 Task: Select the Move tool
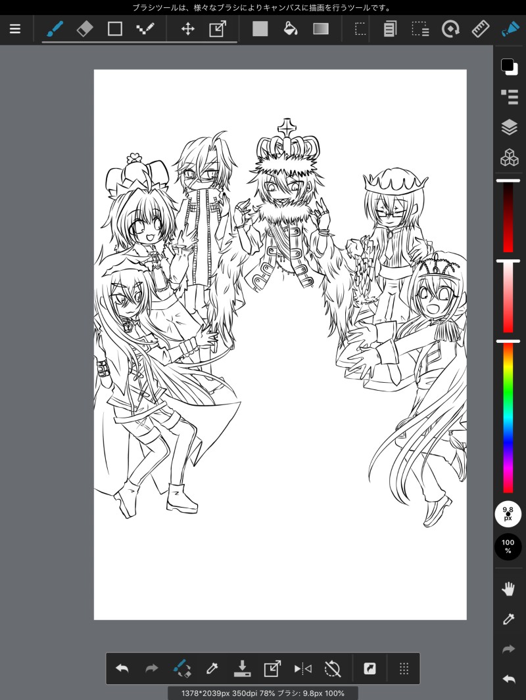click(187, 29)
